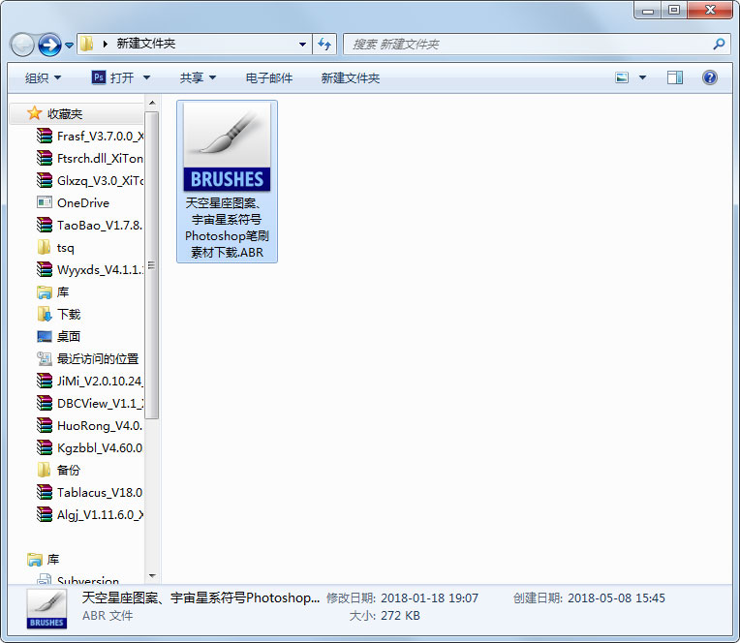The image size is (740, 643).
Task: Open 桌面 in the navigation pane
Action: pos(59,336)
